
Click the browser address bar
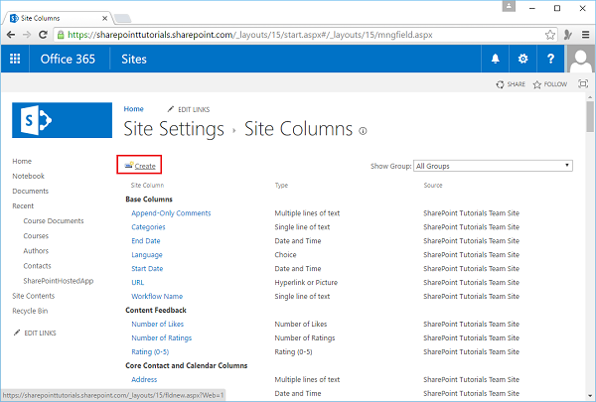298,34
